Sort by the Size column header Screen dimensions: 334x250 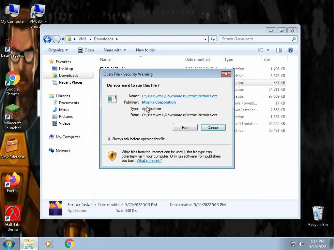[274, 60]
